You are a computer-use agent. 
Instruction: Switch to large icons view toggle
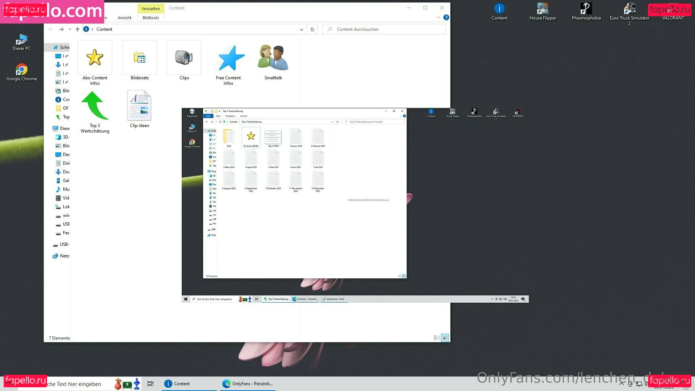445,338
